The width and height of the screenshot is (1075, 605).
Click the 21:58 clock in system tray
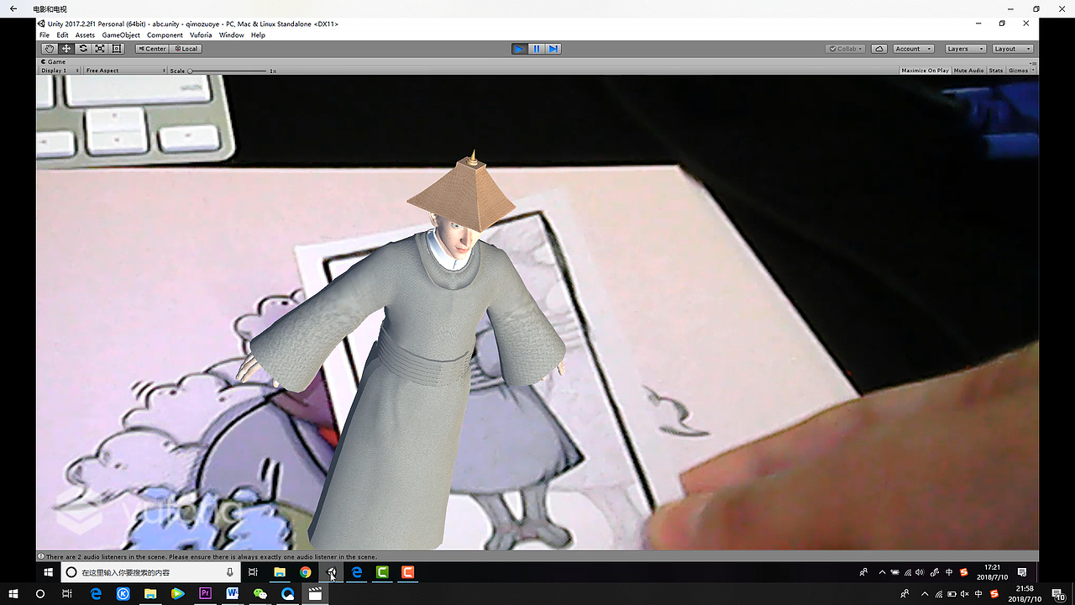pyautogui.click(x=1024, y=594)
